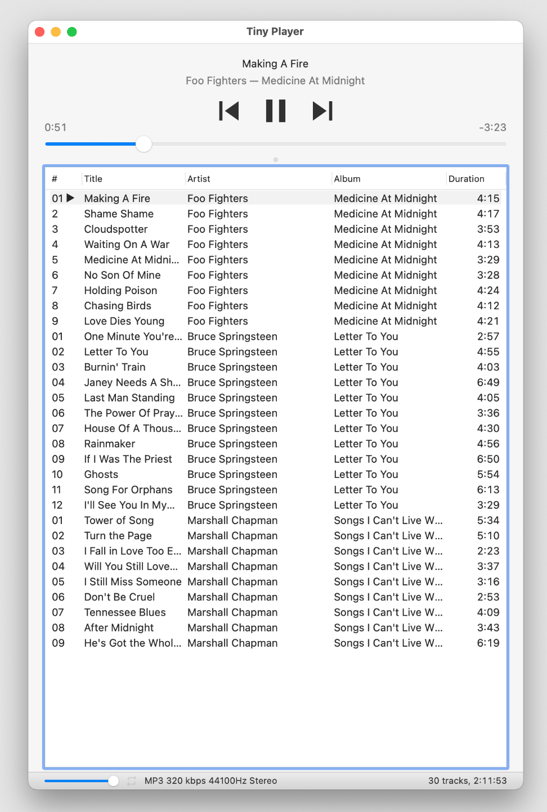This screenshot has width=547, height=812.
Task: Close the Tiny Player window
Action: pyautogui.click(x=39, y=31)
